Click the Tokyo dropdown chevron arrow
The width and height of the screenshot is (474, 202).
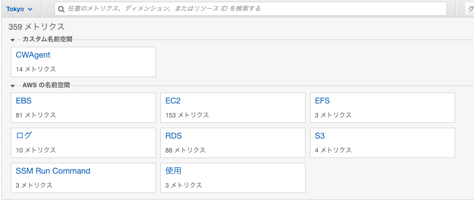point(30,9)
